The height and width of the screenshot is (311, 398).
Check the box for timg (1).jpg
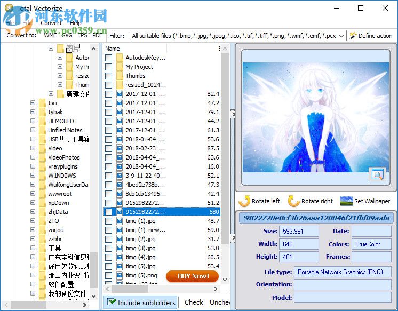(109, 221)
